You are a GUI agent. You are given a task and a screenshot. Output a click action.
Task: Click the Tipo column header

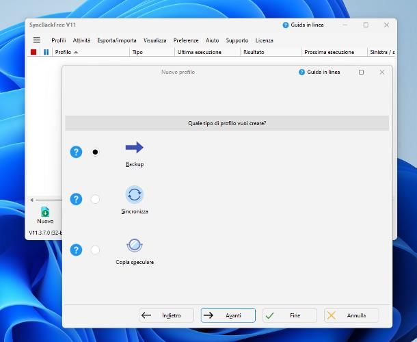[152, 52]
